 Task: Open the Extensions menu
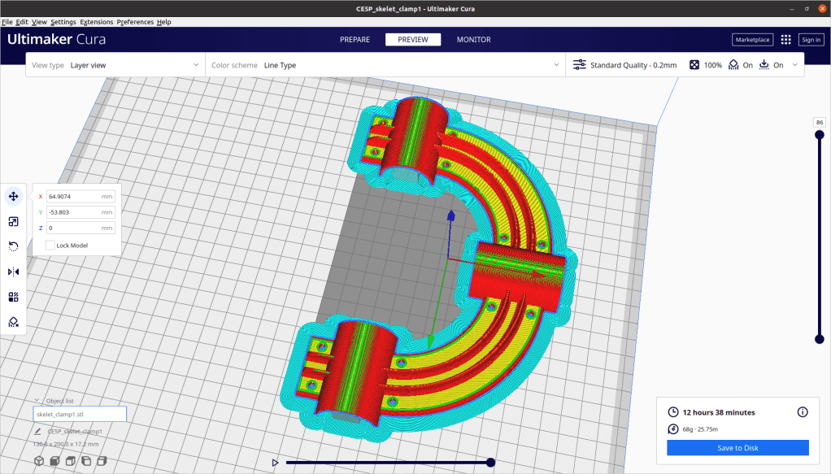96,22
